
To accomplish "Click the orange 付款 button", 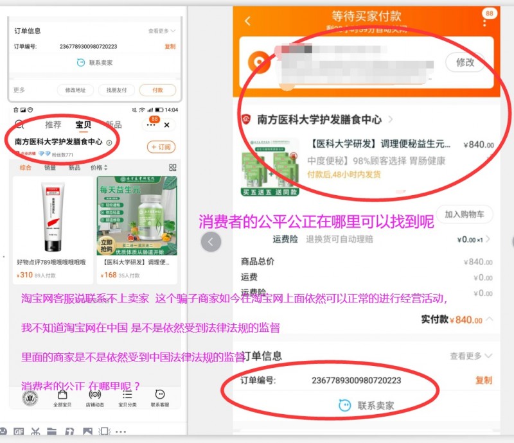I will pos(157,90).
